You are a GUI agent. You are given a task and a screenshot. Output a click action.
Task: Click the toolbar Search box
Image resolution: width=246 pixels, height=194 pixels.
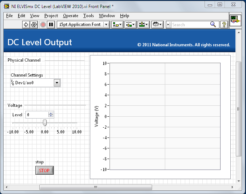190,24
